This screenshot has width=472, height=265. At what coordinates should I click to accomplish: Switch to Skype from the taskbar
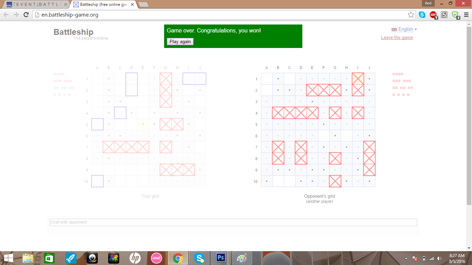pyautogui.click(x=199, y=258)
